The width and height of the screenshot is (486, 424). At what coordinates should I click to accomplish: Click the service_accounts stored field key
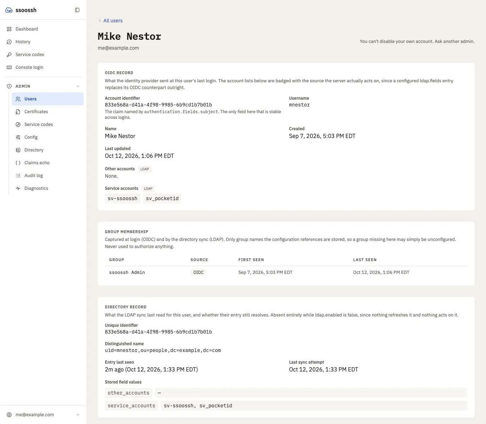click(131, 406)
